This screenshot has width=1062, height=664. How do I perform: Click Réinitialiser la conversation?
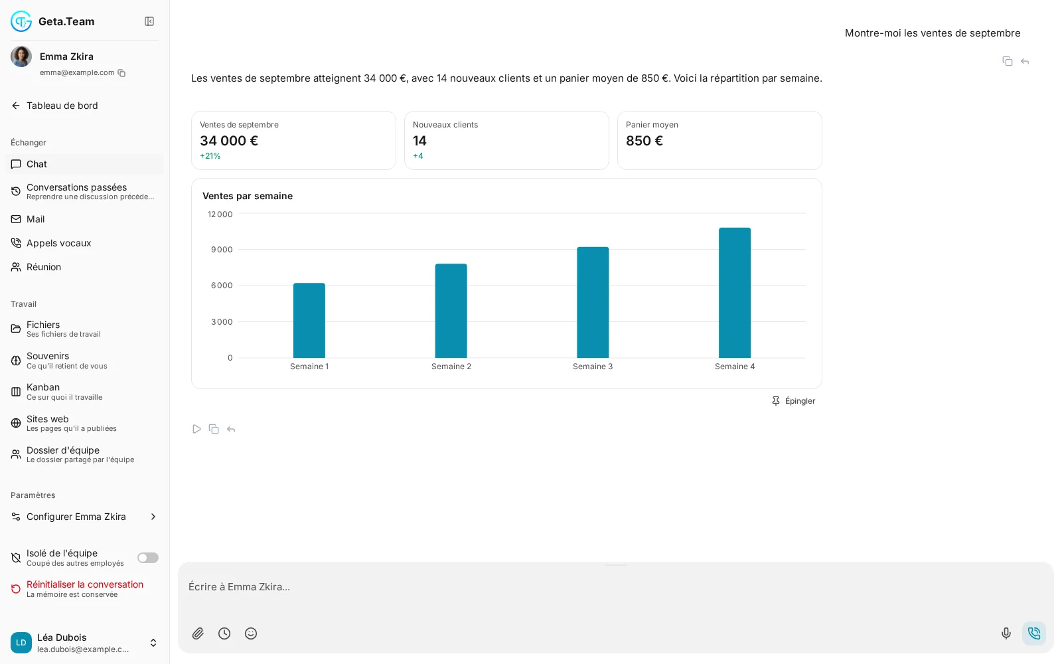(x=84, y=589)
